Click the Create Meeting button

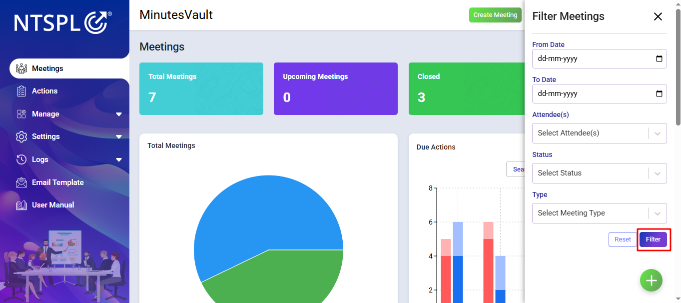tap(495, 15)
